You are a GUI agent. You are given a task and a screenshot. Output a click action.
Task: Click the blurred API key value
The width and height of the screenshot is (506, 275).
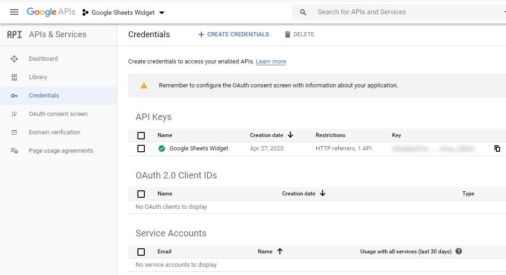pos(433,149)
